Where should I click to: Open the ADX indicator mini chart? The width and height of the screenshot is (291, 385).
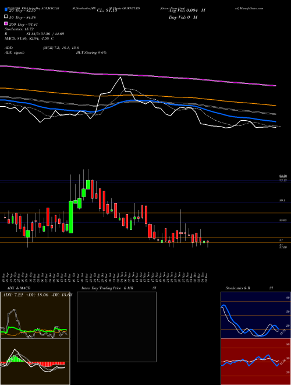tap(35, 315)
